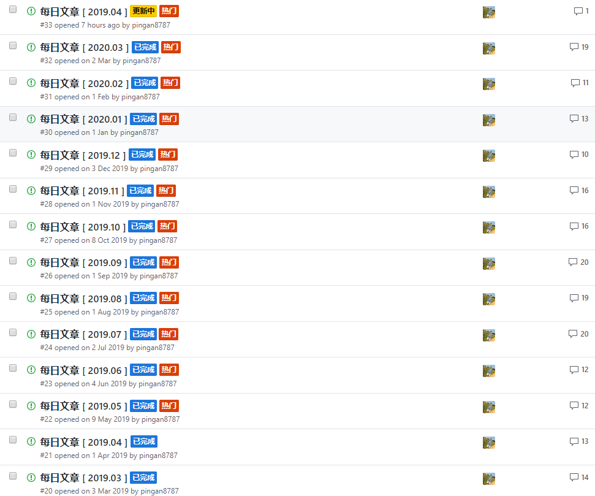Click pingan8787 in the #23 description
Viewport: 595px width, 496px height.
coord(157,384)
